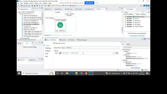Click Try looking for it in Exchange link
Viewport: 167px width, 94px height.
point(137,36)
